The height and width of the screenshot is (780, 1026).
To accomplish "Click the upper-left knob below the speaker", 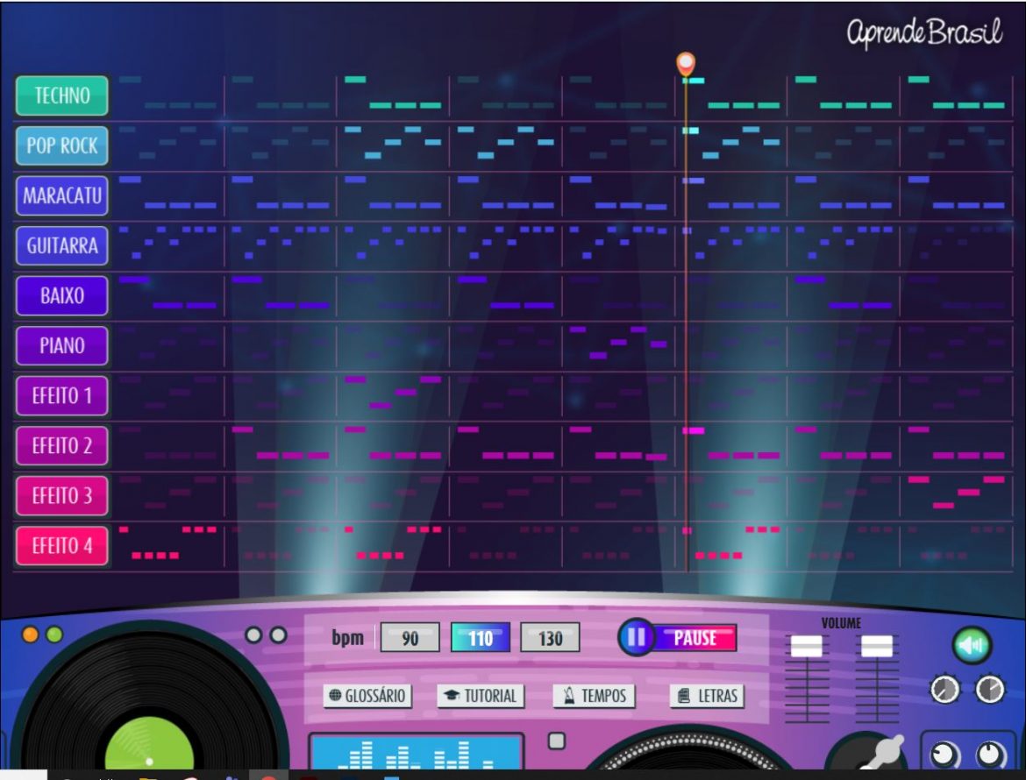I will pyautogui.click(x=944, y=689).
